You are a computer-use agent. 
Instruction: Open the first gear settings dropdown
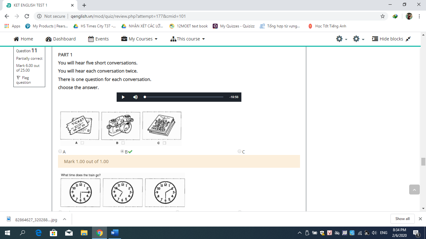[341, 39]
